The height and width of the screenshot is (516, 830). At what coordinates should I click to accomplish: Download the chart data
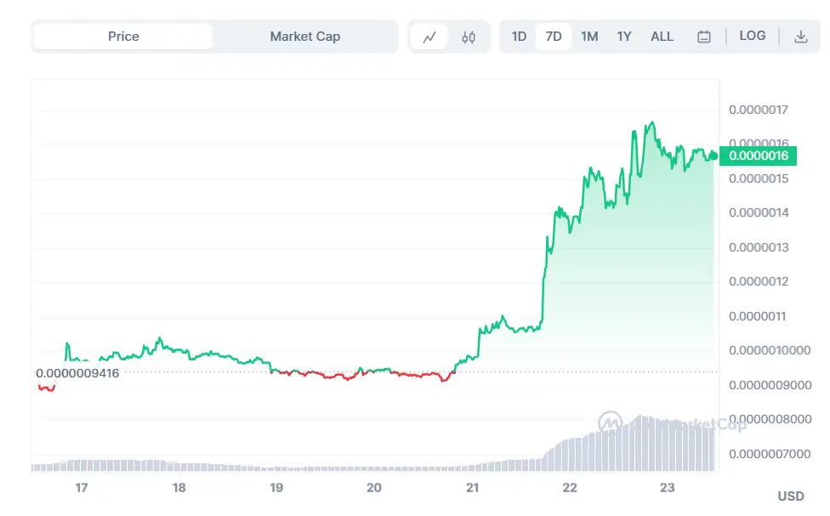tap(800, 37)
